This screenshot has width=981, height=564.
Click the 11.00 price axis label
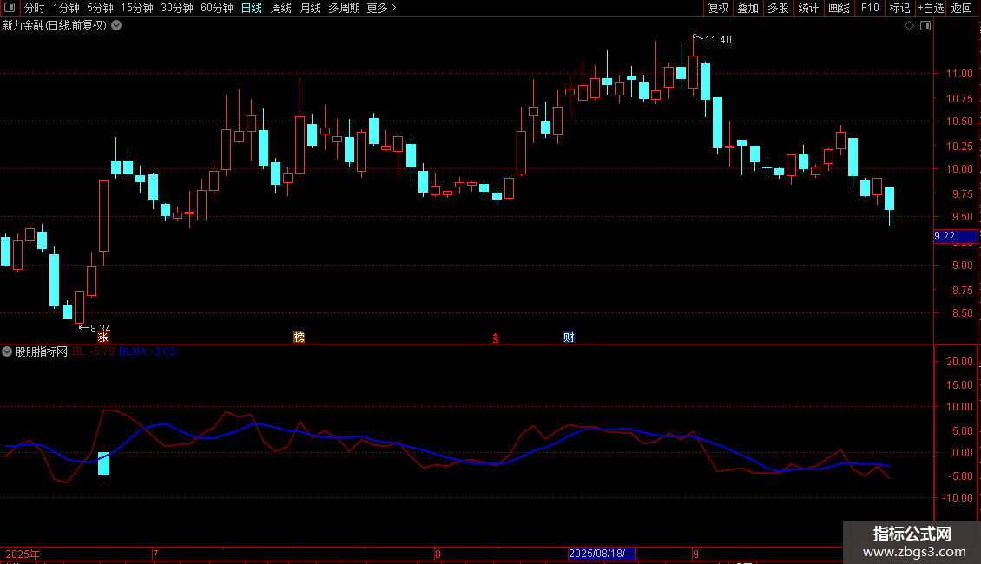[959, 74]
